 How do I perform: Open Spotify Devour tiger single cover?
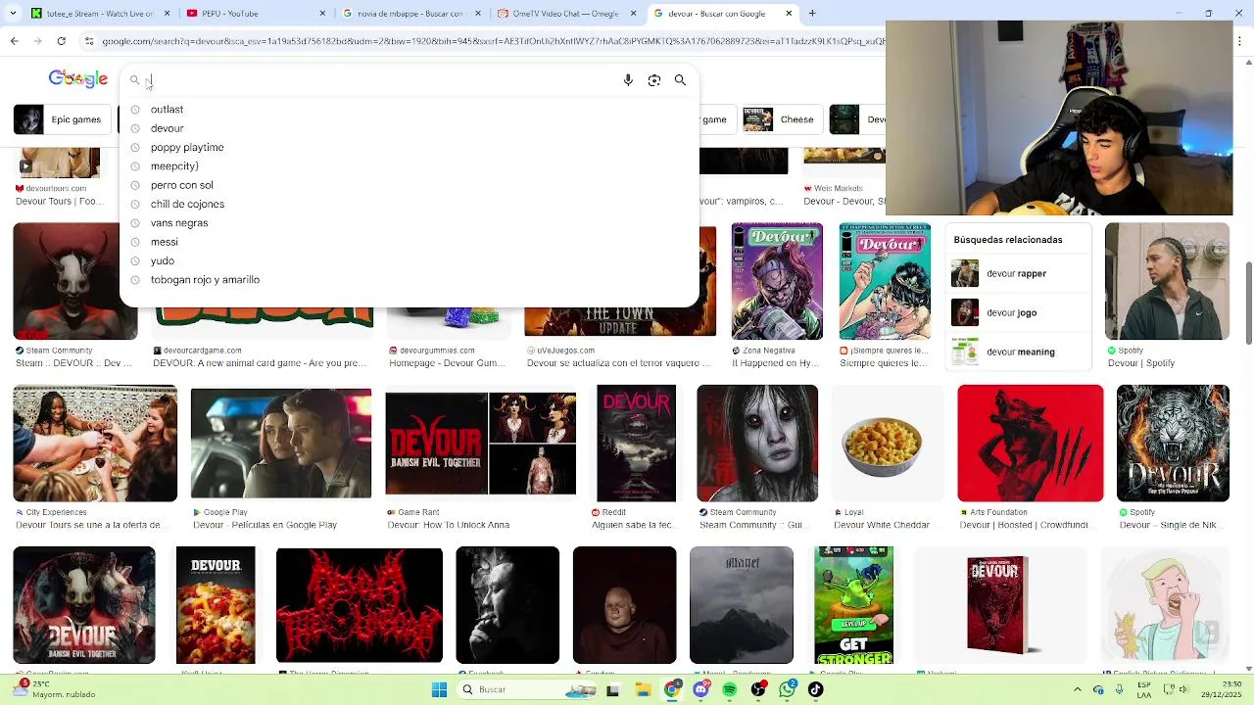coord(1173,444)
